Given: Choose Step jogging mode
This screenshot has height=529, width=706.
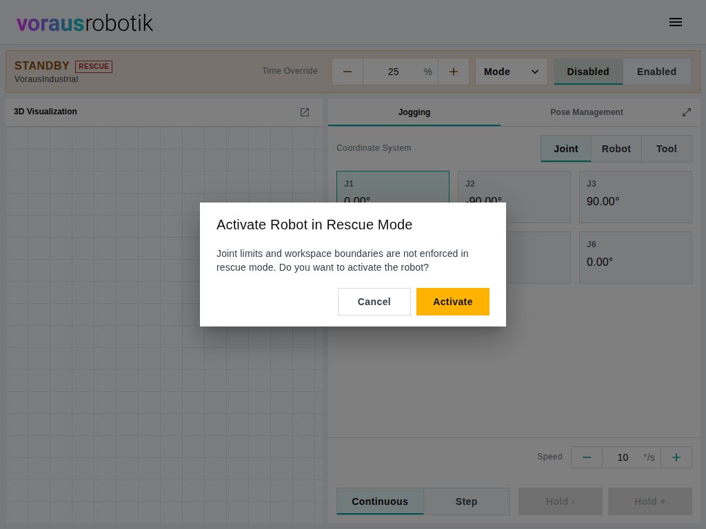Looking at the screenshot, I should click(467, 501).
